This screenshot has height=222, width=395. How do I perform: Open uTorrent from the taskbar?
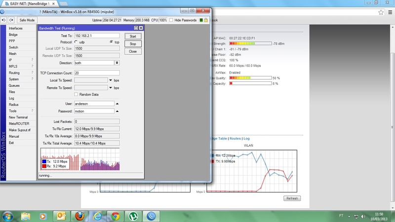click(133, 216)
